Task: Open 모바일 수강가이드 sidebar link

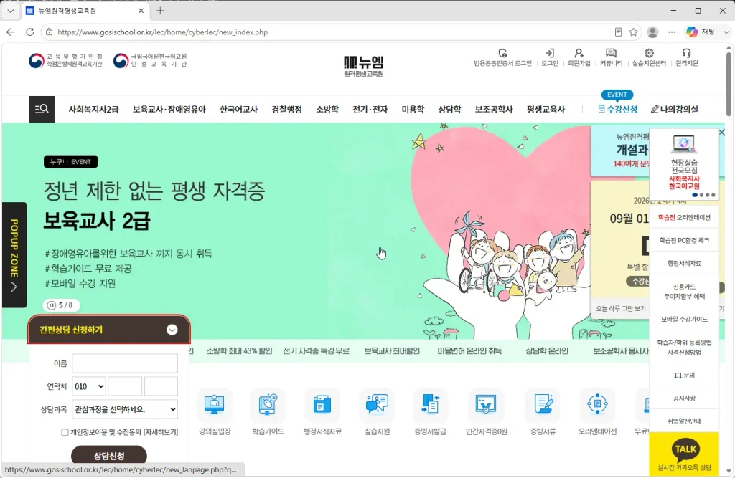Action: (684, 320)
